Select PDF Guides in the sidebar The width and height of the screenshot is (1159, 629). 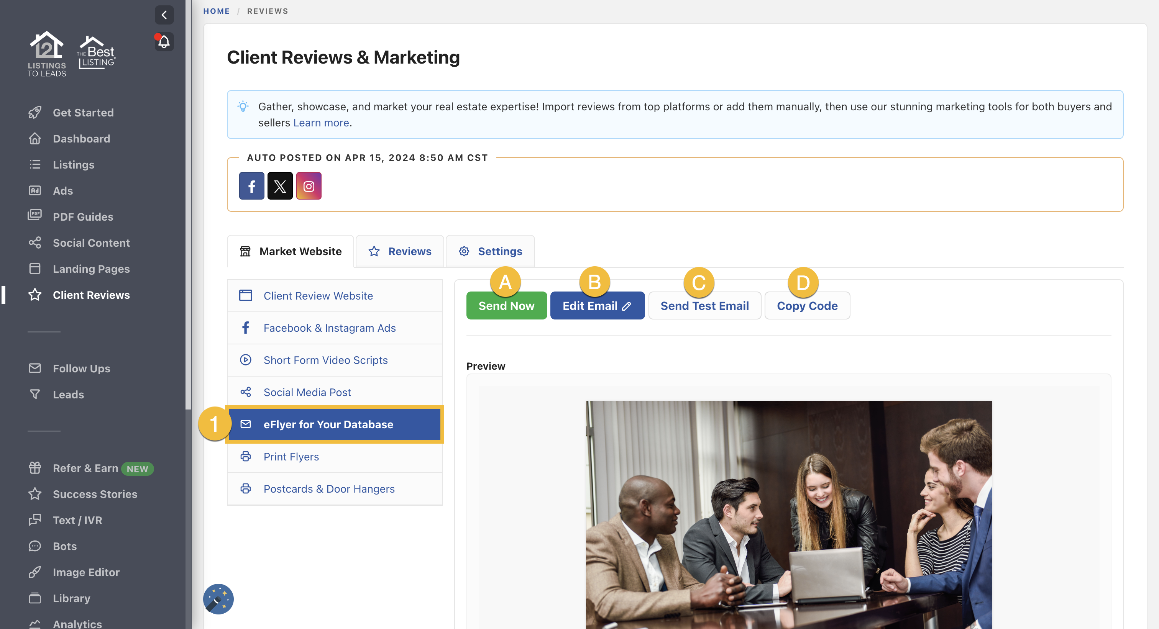click(x=83, y=216)
